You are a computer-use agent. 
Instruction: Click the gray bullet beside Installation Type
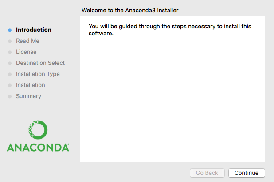(x=10, y=74)
